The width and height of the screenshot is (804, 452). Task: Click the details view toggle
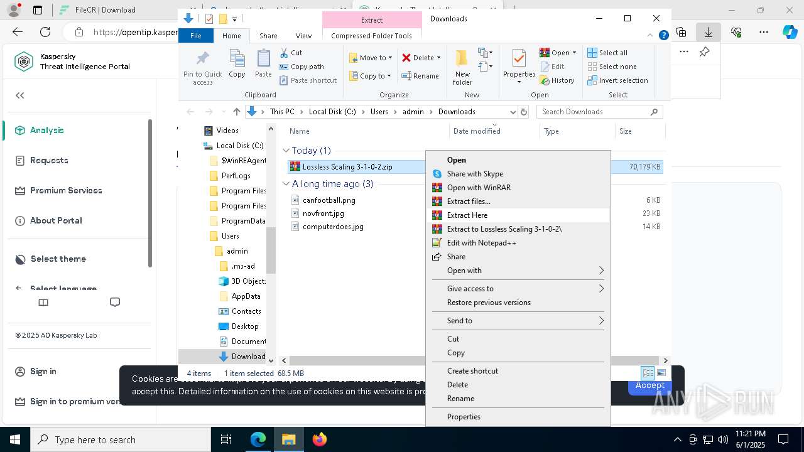click(648, 373)
